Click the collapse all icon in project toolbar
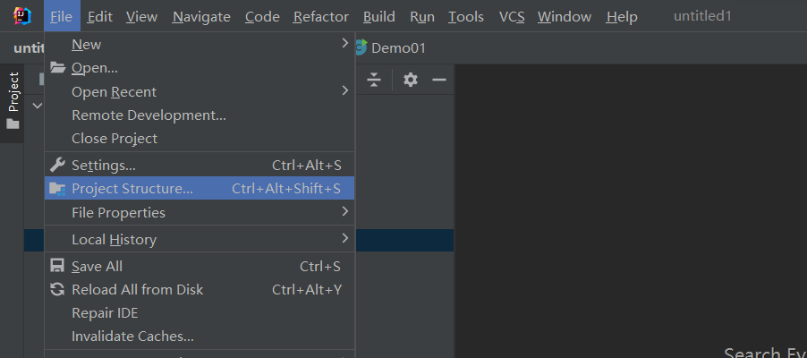 tap(374, 80)
